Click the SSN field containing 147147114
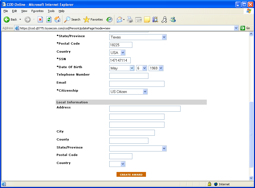This screenshot has width=255, height=188. tap(120, 60)
